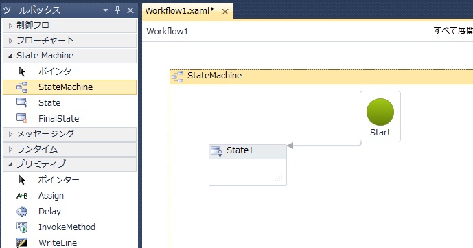Screen dimensions: 473x248
Task: Click the green Start node circle
Action: click(380, 111)
